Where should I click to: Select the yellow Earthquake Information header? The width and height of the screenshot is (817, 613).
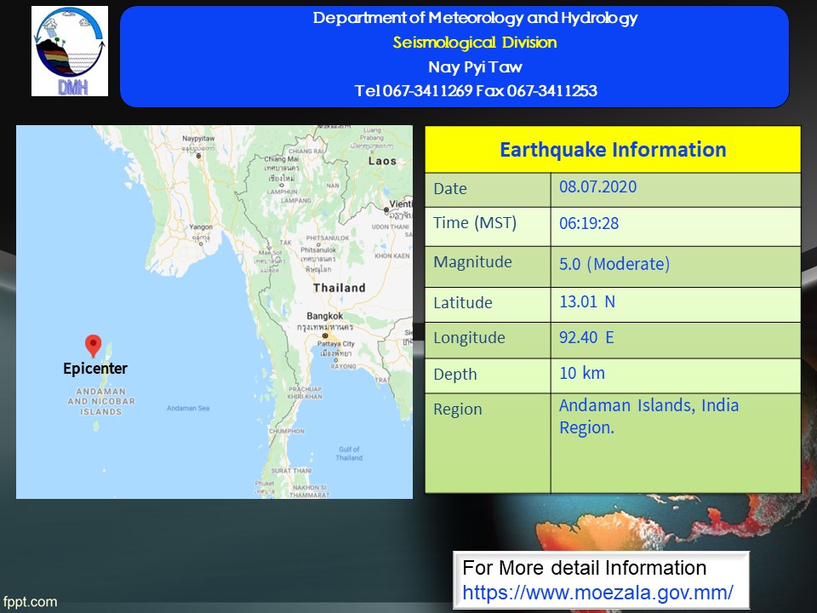tap(613, 150)
